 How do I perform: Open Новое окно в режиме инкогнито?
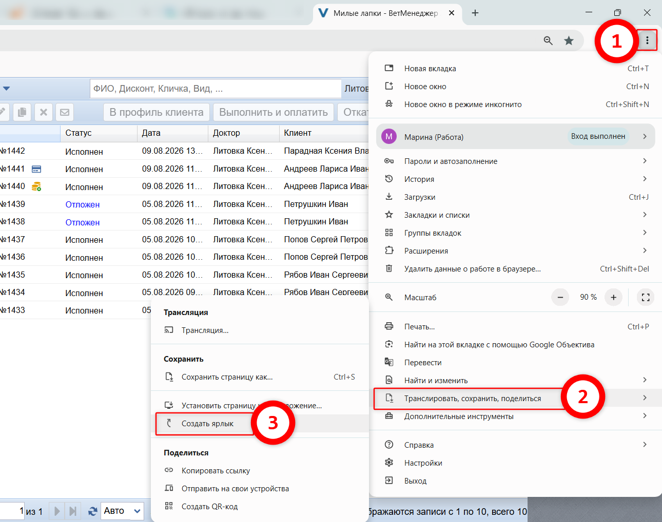515,105
